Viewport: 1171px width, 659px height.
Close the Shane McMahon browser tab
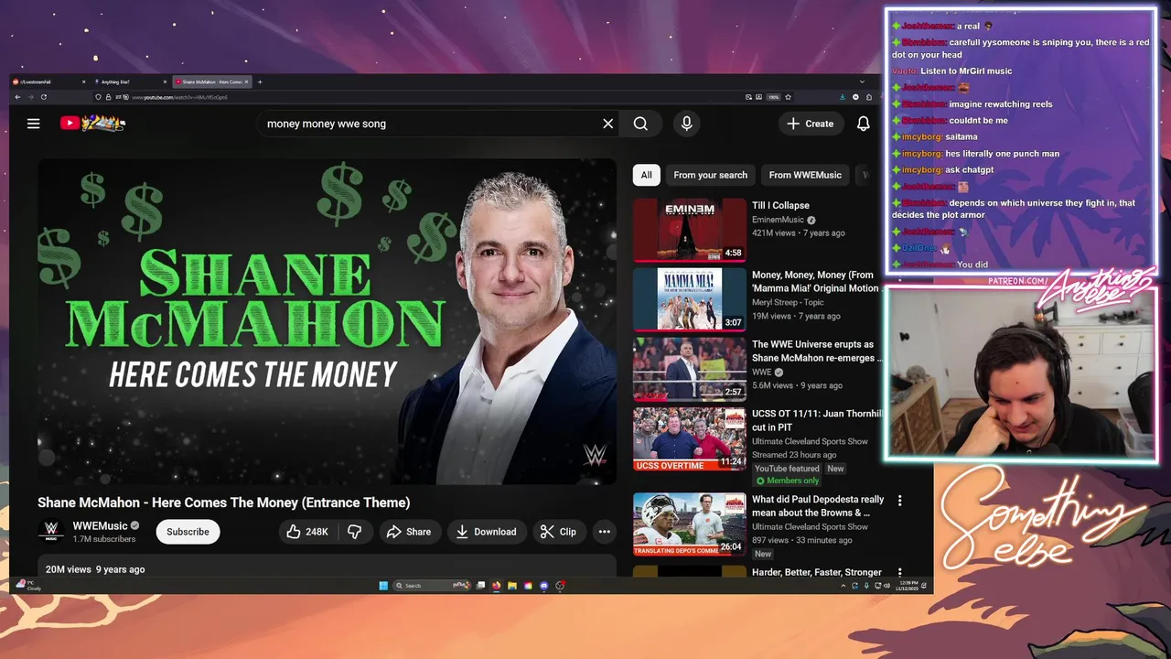[246, 81]
